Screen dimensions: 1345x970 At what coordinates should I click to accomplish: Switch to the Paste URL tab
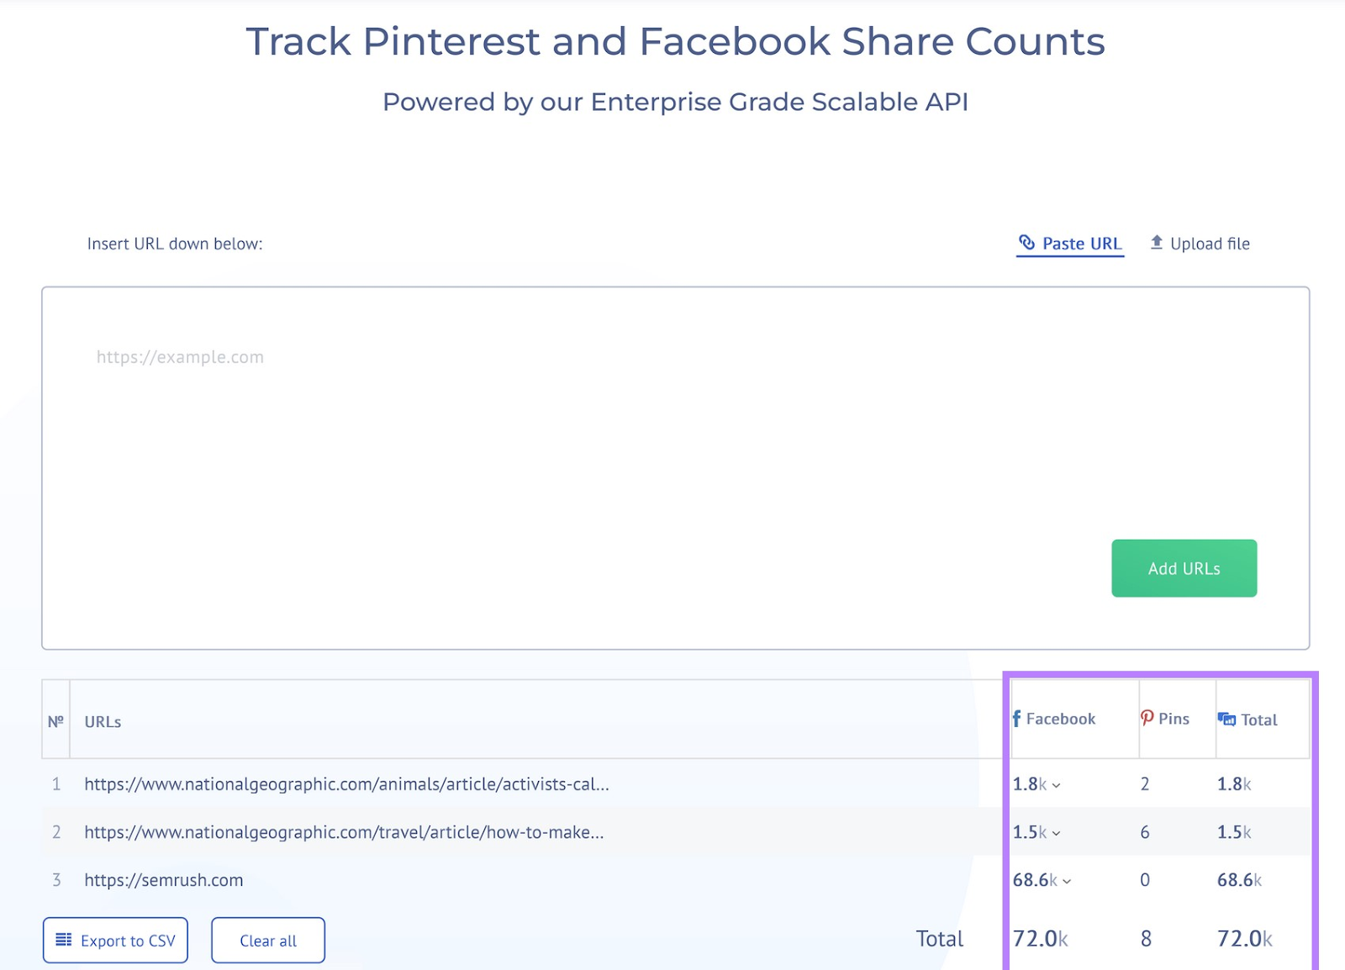[x=1070, y=244]
